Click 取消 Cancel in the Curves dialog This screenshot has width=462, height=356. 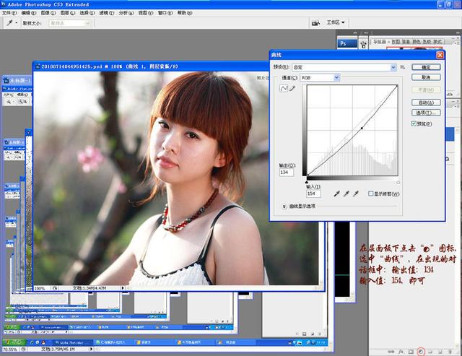[x=426, y=77]
